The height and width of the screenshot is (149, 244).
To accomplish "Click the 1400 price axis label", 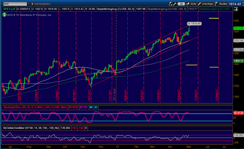I will [236, 75].
